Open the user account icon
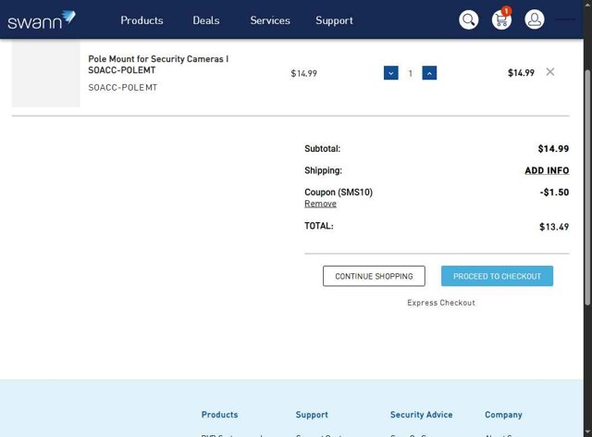Viewport: 592px width, 437px height. 535,19
